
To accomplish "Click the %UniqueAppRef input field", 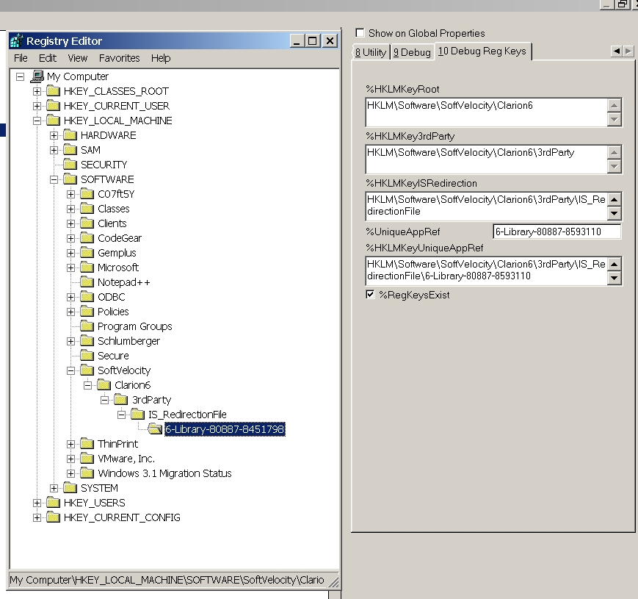I will coord(557,232).
